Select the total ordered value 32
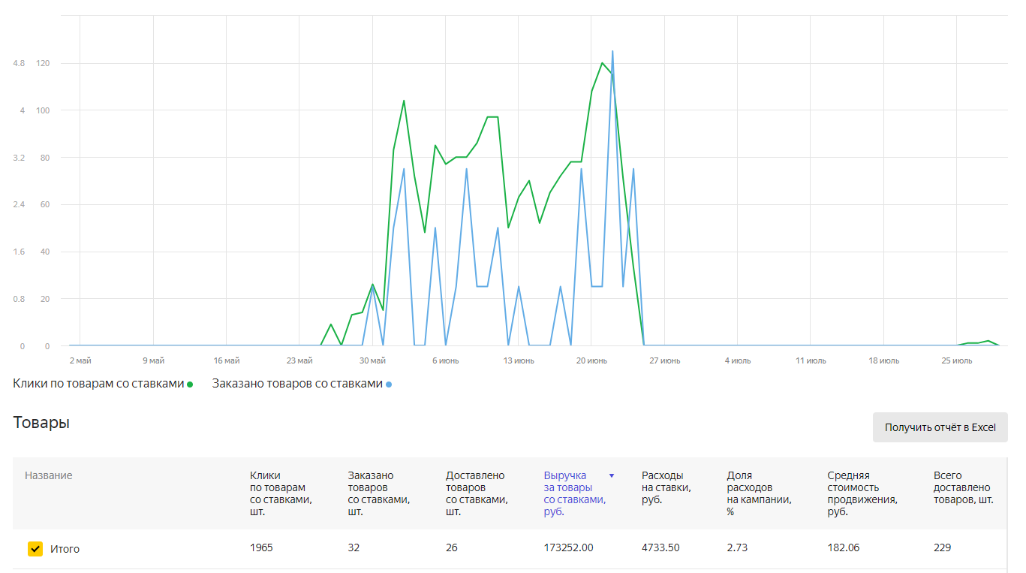The width and height of the screenshot is (1026, 573). [354, 547]
